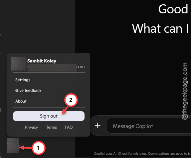191x158 pixels.
Task: Open Settings from the account menu
Action: click(x=23, y=80)
